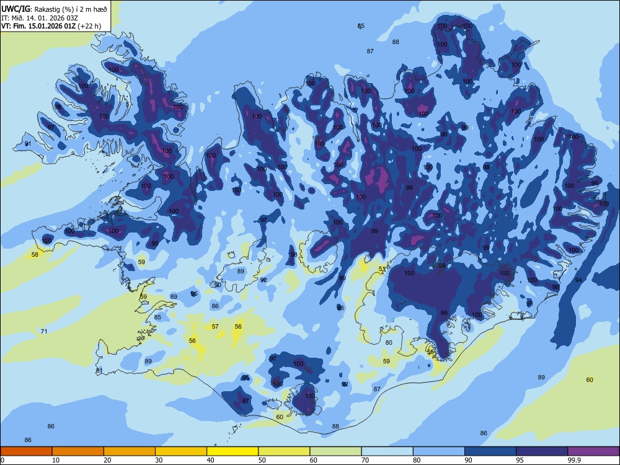Select the purple above-99.9 legend swatch

pos(593,451)
